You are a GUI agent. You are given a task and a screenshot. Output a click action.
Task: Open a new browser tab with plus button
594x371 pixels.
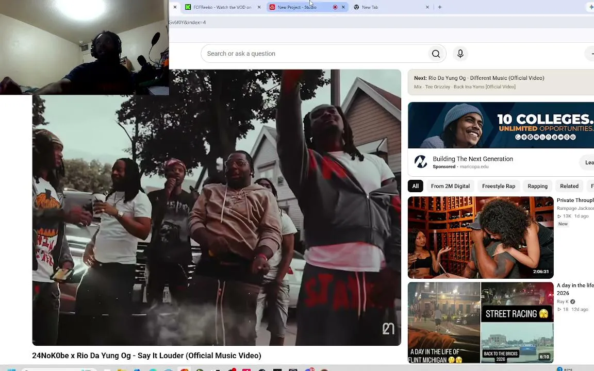(440, 7)
